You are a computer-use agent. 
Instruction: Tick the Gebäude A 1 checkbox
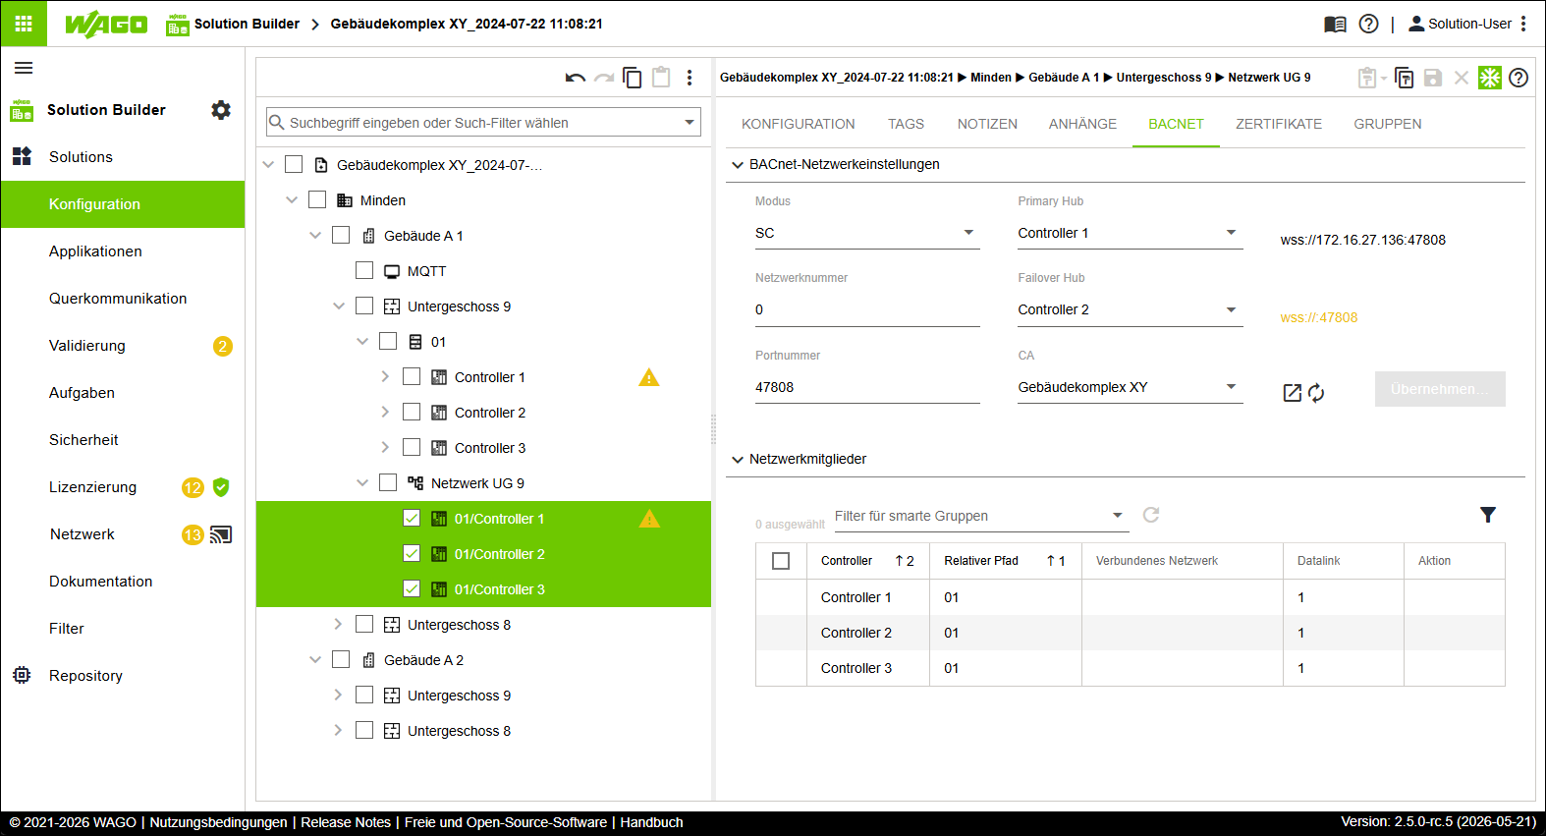pyautogui.click(x=341, y=235)
